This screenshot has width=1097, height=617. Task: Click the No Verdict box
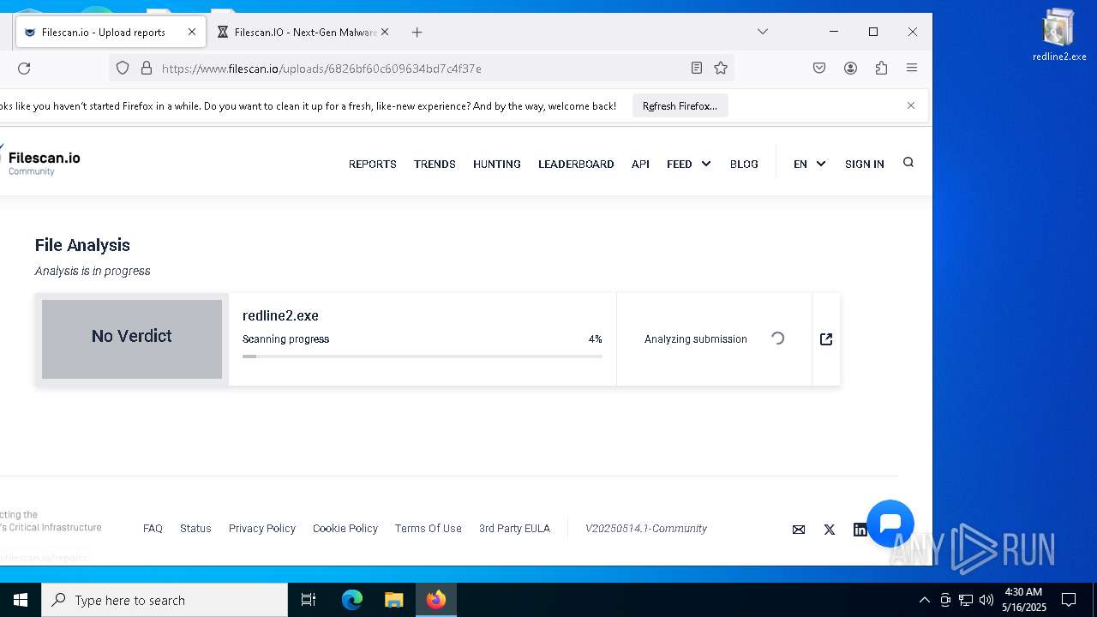[x=132, y=339]
